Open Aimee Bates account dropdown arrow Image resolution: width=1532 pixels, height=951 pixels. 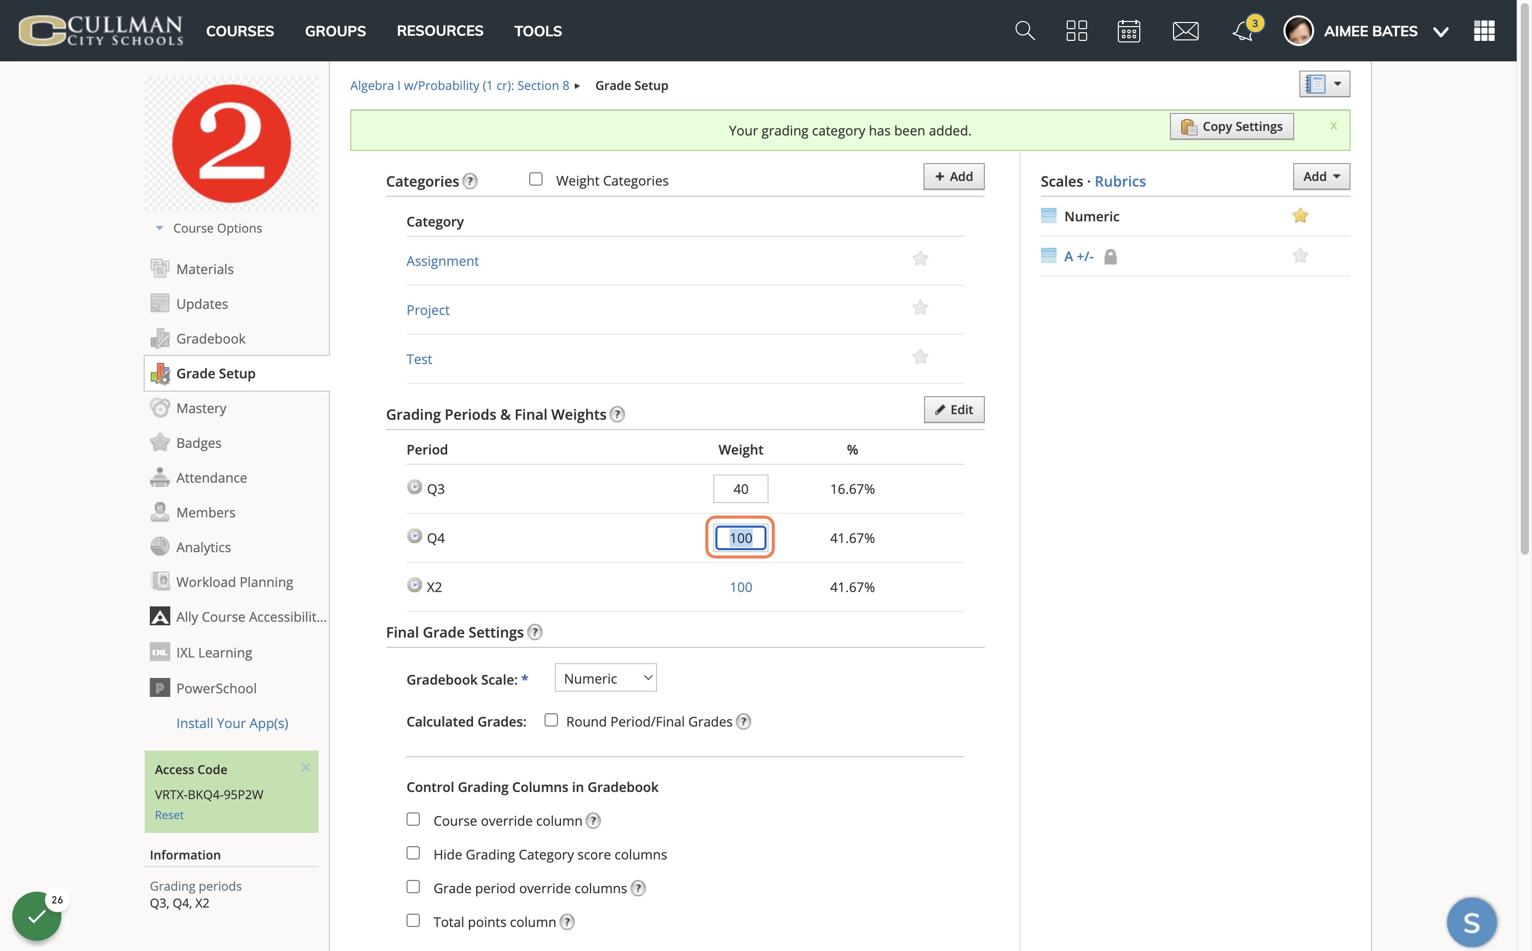coord(1441,32)
